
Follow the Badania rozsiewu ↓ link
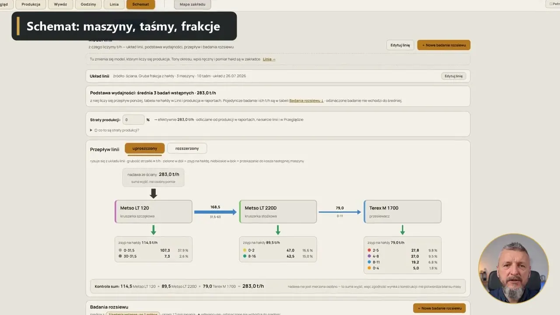point(306,101)
